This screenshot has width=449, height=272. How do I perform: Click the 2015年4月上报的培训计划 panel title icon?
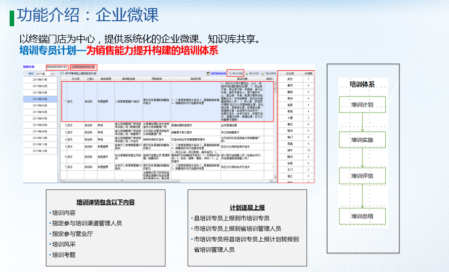pos(62,74)
